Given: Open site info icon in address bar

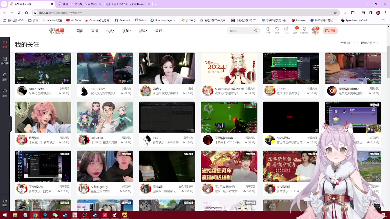Looking at the screenshot, I should click(35, 13).
